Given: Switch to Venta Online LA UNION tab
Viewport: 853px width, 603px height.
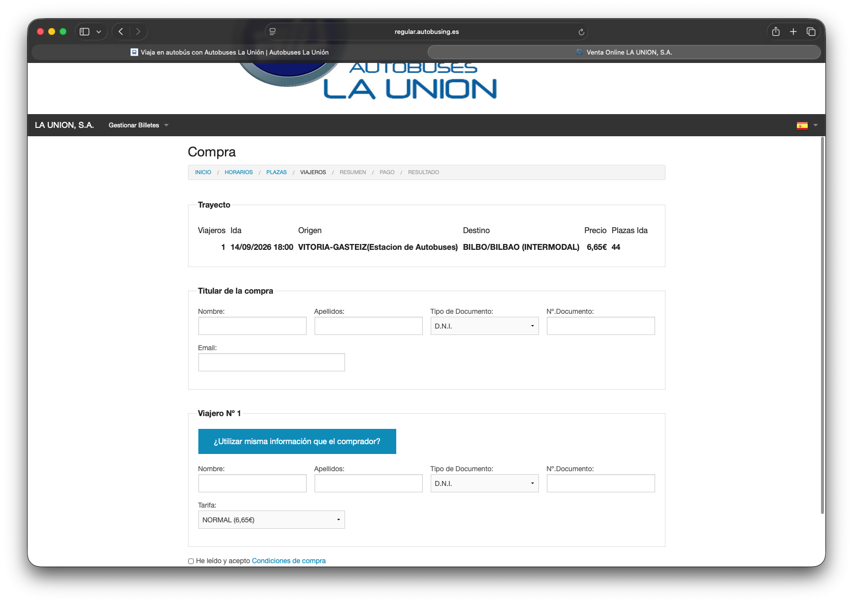Looking at the screenshot, I should point(624,52).
